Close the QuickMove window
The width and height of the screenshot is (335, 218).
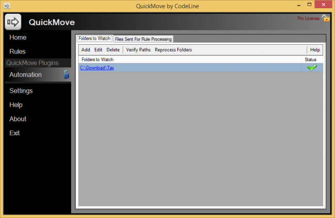click(324, 5)
